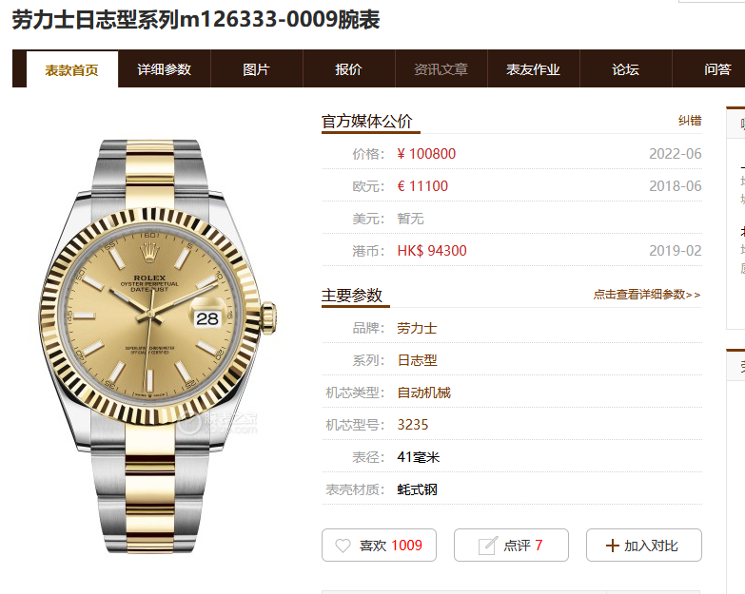
Task: Click the 自动机械 movement type link
Action: [x=423, y=393]
